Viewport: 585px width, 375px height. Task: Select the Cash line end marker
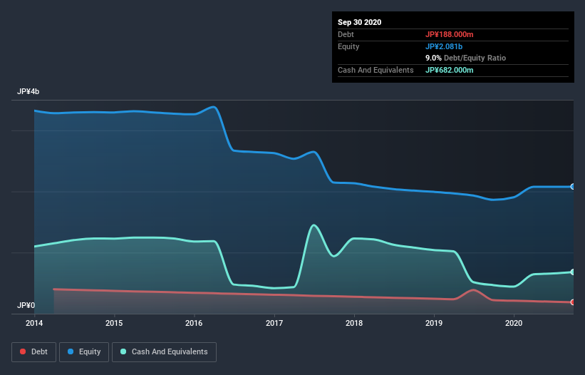tap(573, 272)
